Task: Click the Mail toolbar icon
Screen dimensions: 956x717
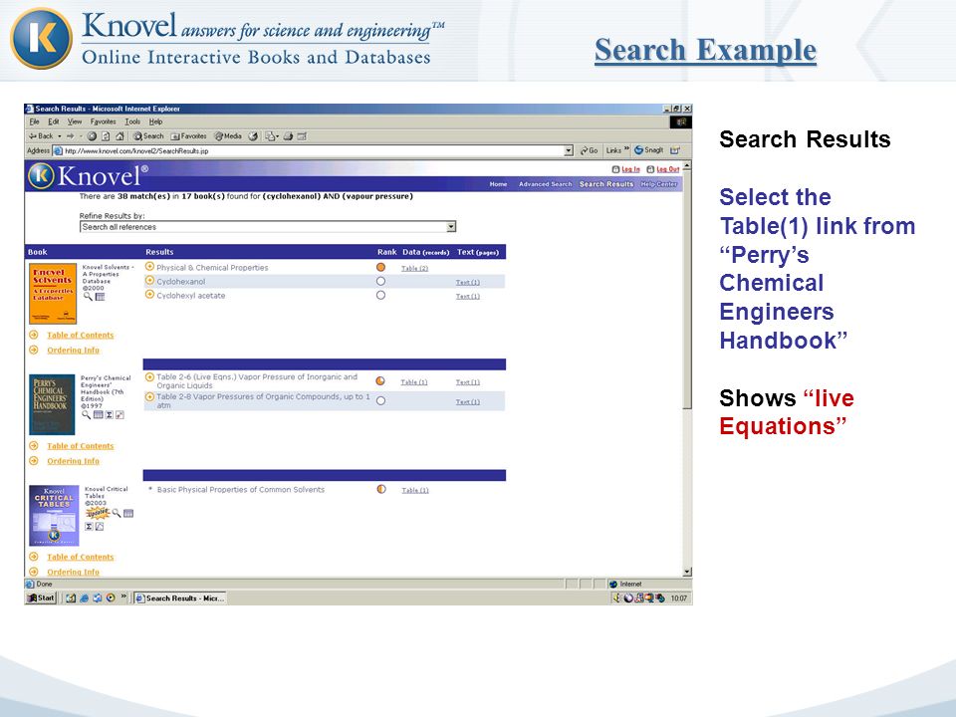Action: [271, 136]
